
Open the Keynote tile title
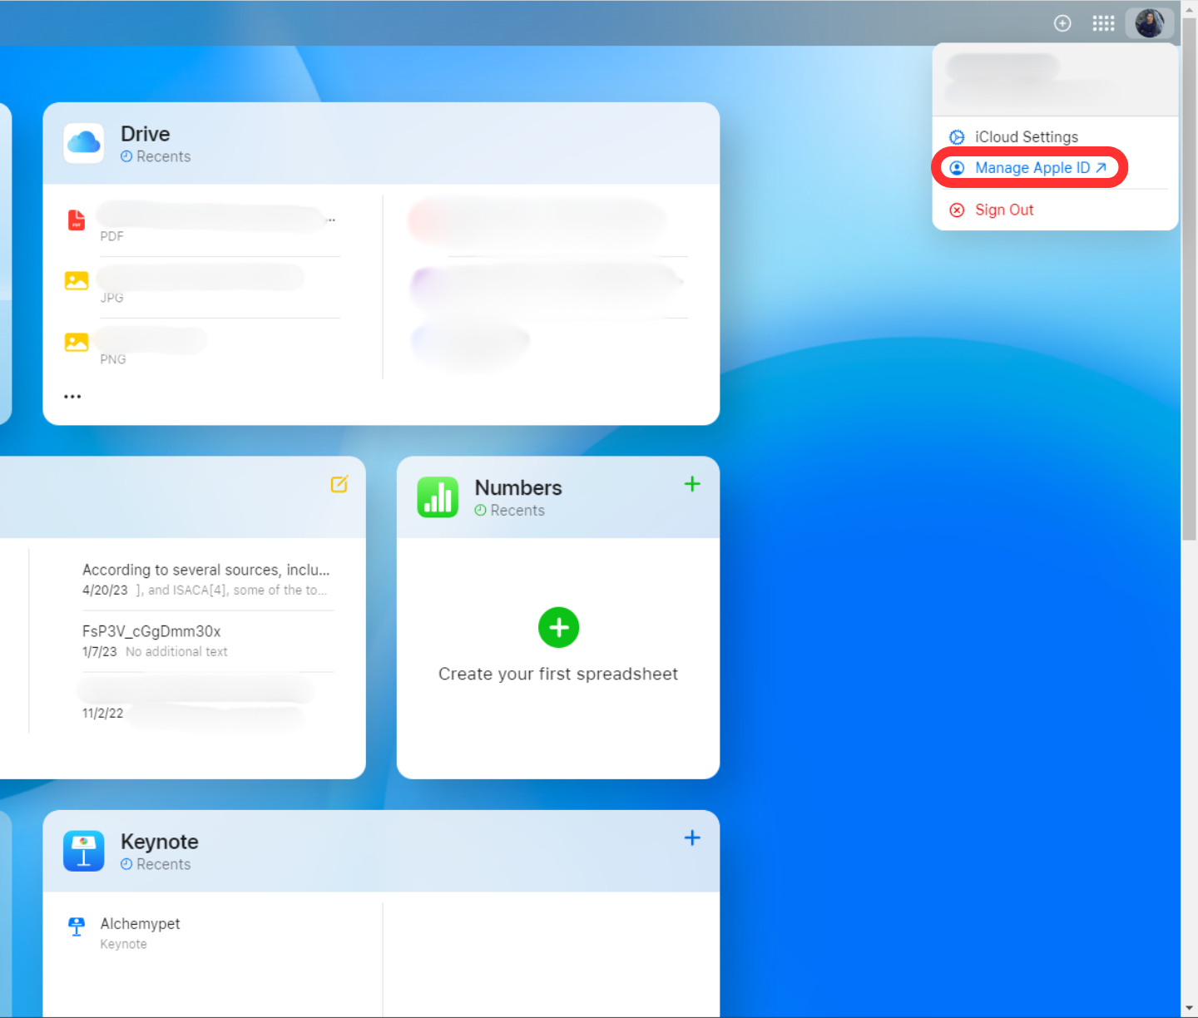point(160,842)
